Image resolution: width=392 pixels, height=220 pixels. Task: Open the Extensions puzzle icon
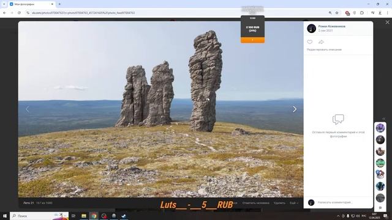point(362,13)
